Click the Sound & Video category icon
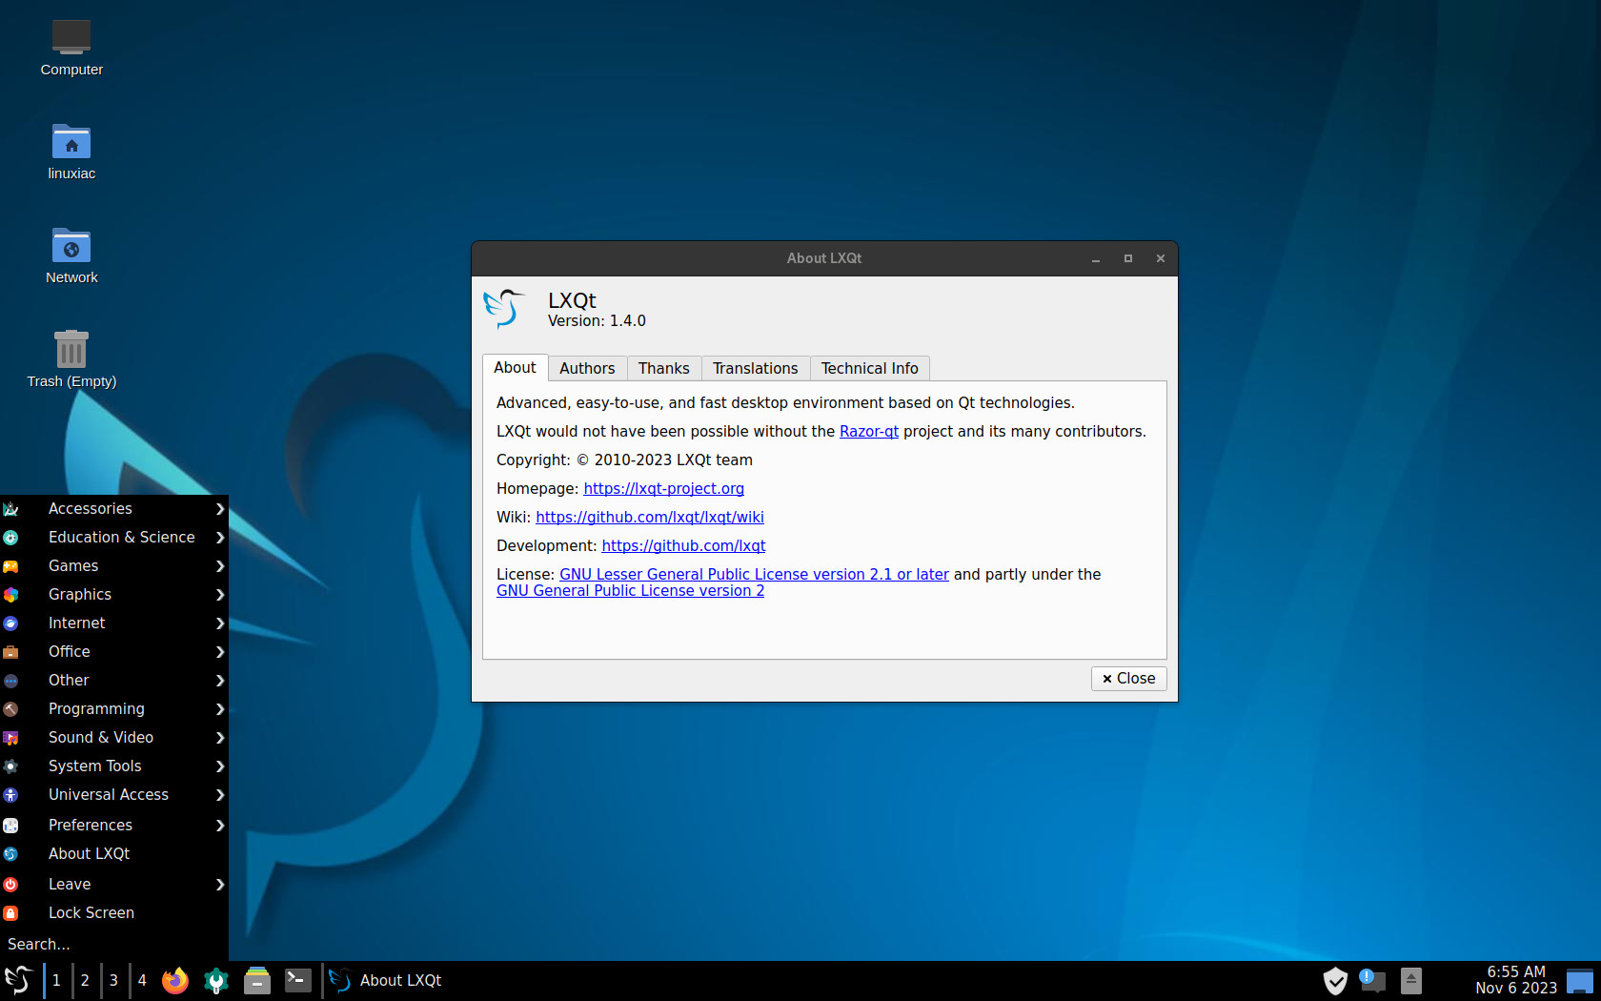Image resolution: width=1601 pixels, height=1001 pixels. point(11,738)
